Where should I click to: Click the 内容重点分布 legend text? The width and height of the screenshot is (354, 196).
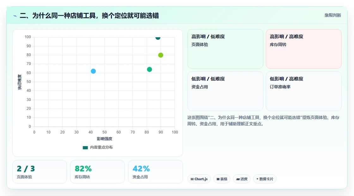click(101, 147)
